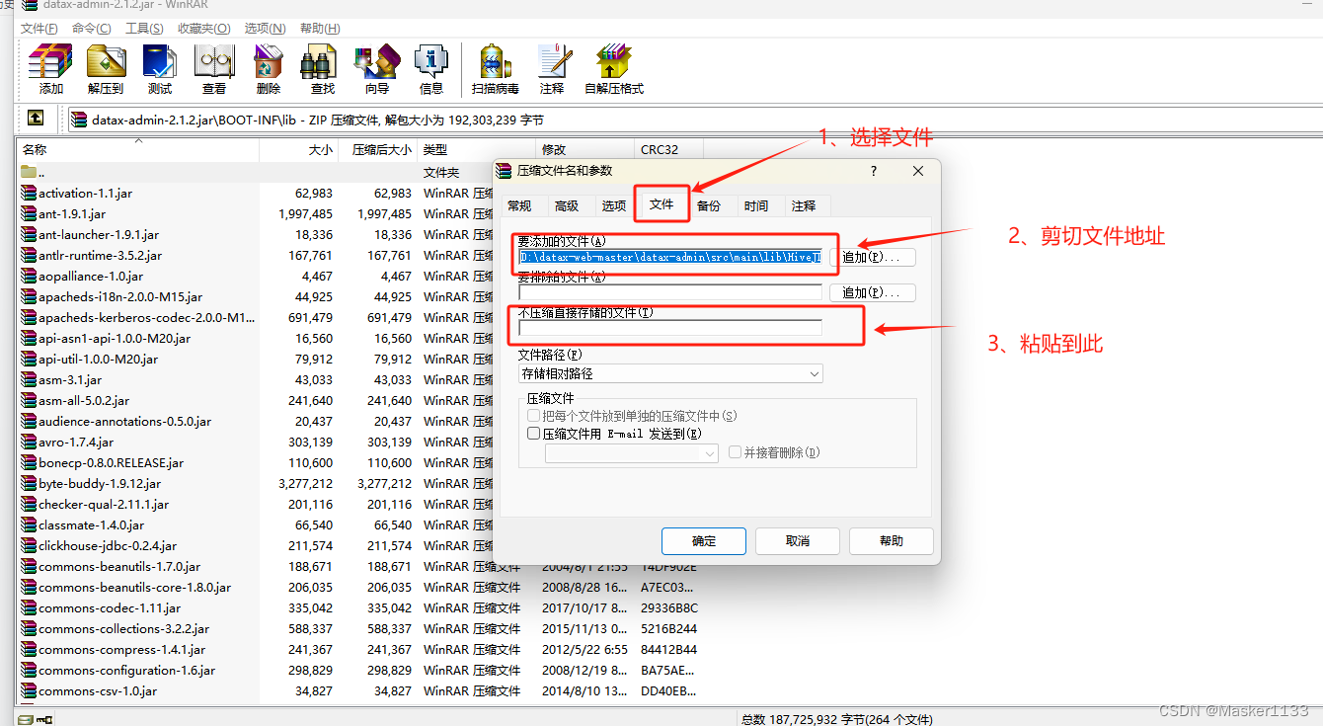Switch to the Backup (备份) tab
The width and height of the screenshot is (1323, 726).
coord(709,205)
